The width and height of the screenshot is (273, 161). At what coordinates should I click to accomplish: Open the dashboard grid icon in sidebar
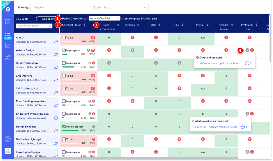(x=7, y=22)
